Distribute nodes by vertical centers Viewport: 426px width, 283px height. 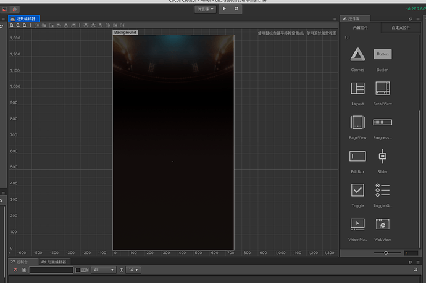point(93,25)
